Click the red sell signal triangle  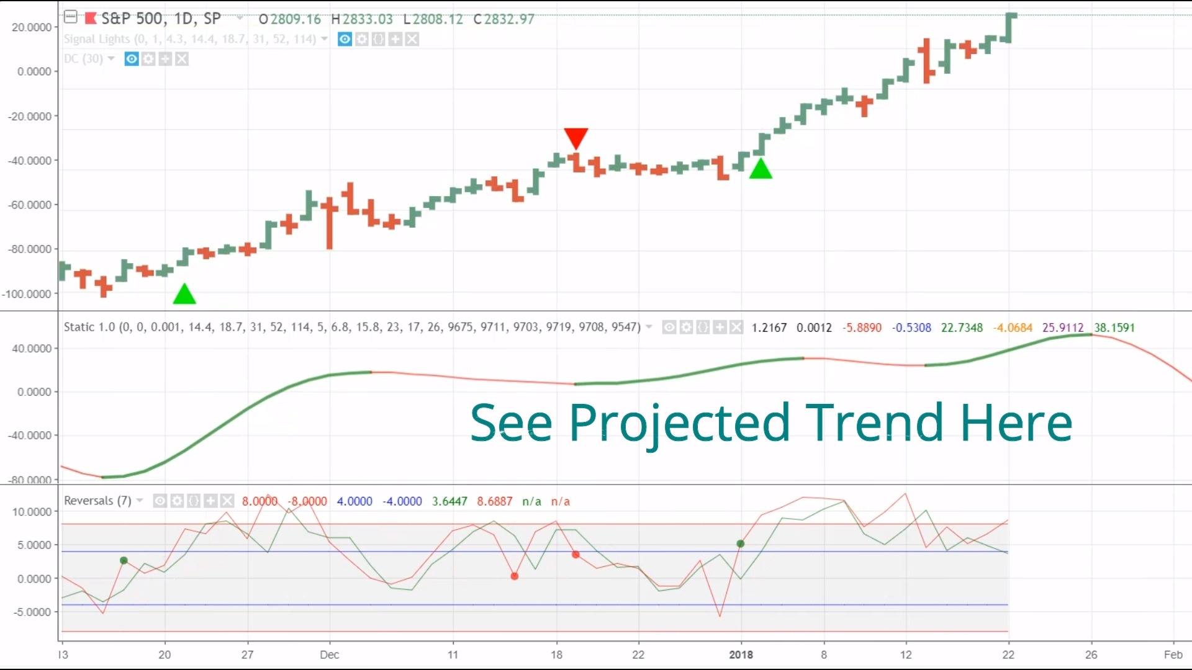click(x=576, y=138)
